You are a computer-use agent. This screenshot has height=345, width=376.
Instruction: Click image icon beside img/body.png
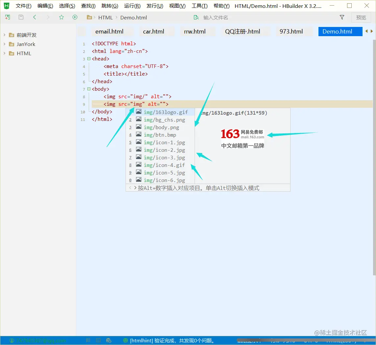point(139,126)
